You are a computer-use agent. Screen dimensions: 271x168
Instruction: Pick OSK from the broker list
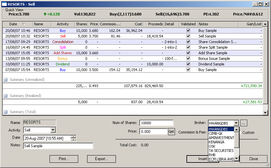221,146
